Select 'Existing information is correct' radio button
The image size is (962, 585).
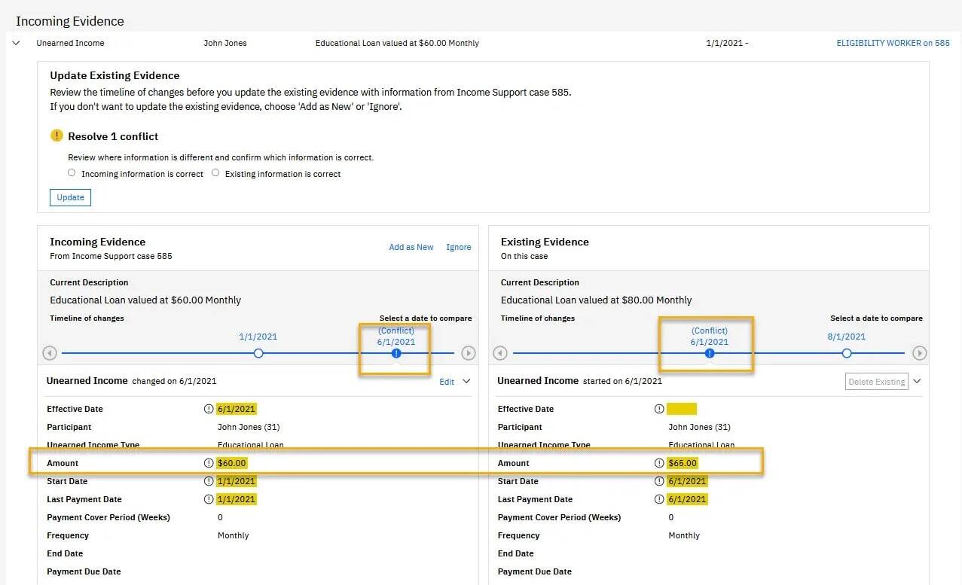click(215, 173)
